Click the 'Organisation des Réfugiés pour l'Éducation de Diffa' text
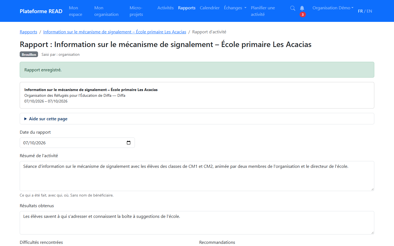Screen dimensions: 394x246 [x=68, y=95]
